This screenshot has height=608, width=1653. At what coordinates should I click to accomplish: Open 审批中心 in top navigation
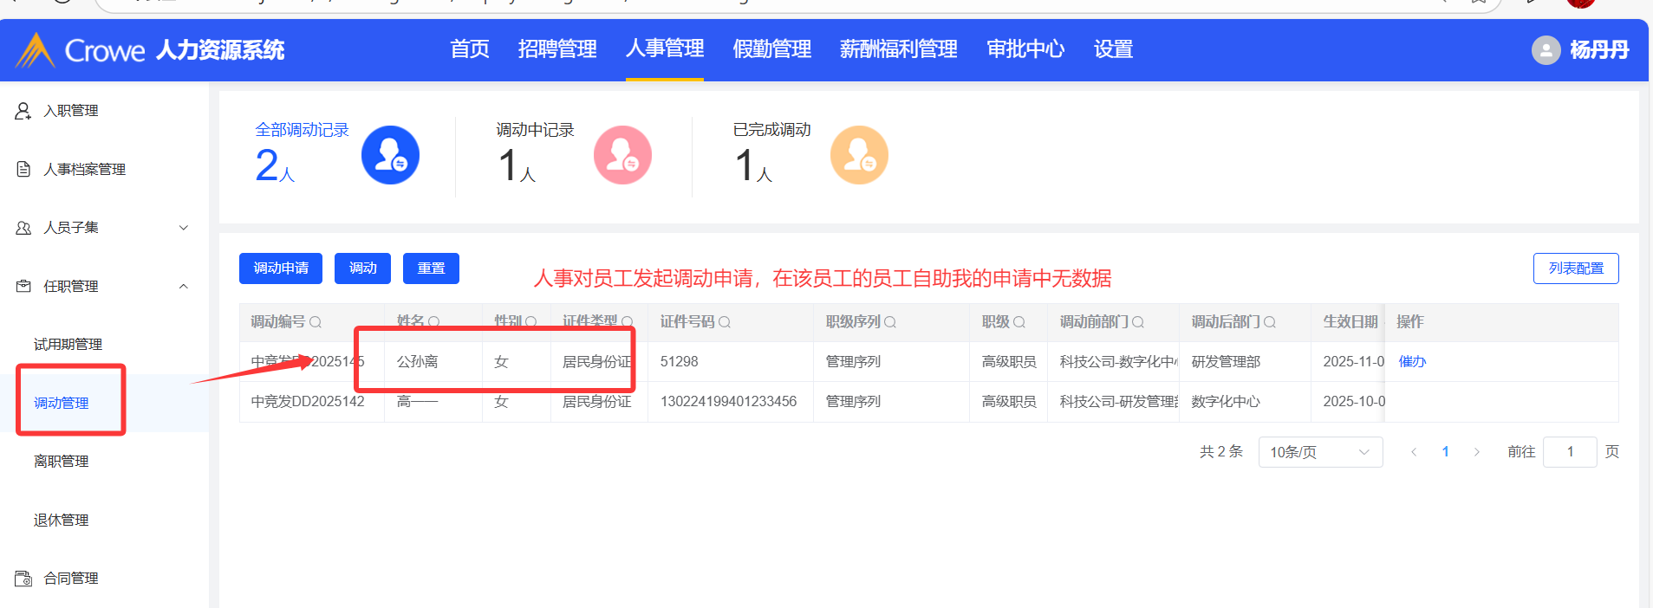click(1025, 49)
